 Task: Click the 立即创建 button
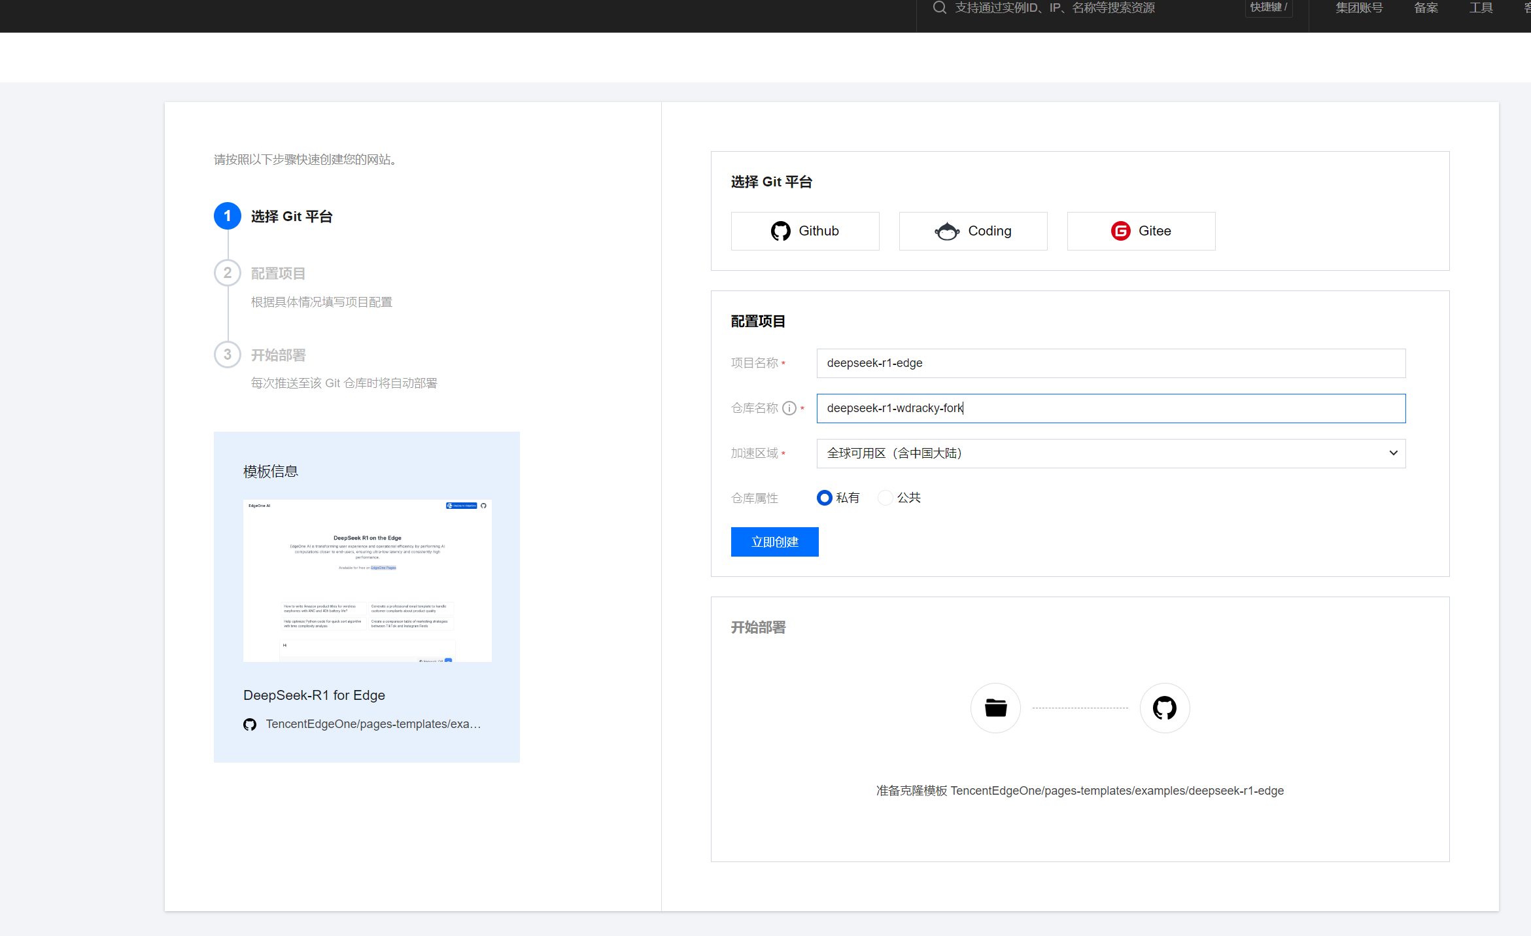pyautogui.click(x=774, y=542)
